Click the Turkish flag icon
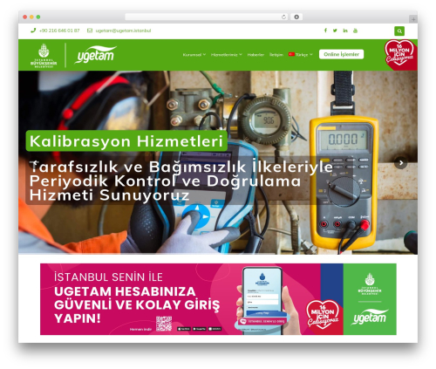 291,54
